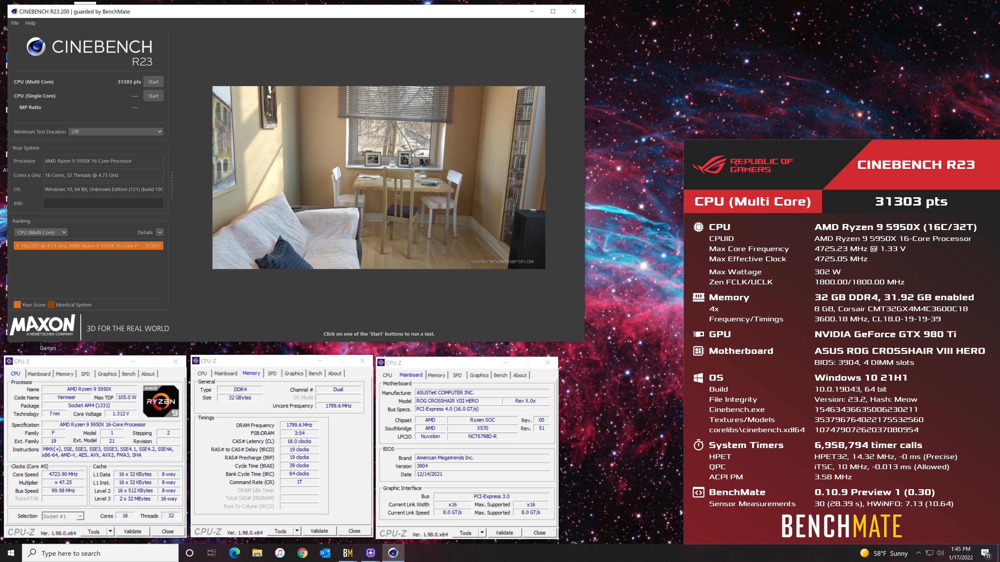1000x562 pixels.
Task: Start the CPU (Multi Core) test
Action: 153,82
